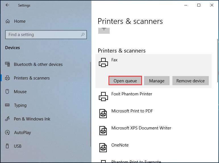Select Microsoft XPS Document Writer entry
Image resolution: width=219 pixels, height=163 pixels.
pyautogui.click(x=141, y=128)
